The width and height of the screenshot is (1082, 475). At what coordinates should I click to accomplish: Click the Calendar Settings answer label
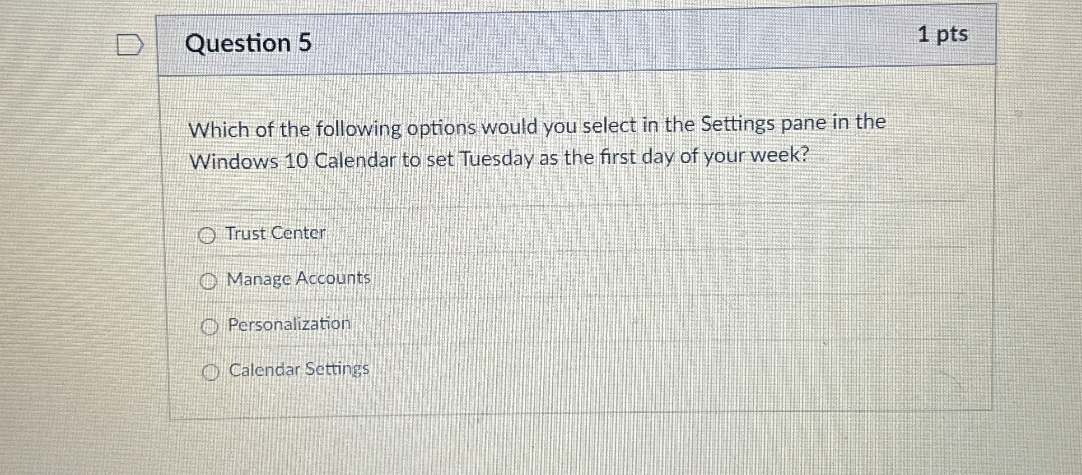pos(298,369)
